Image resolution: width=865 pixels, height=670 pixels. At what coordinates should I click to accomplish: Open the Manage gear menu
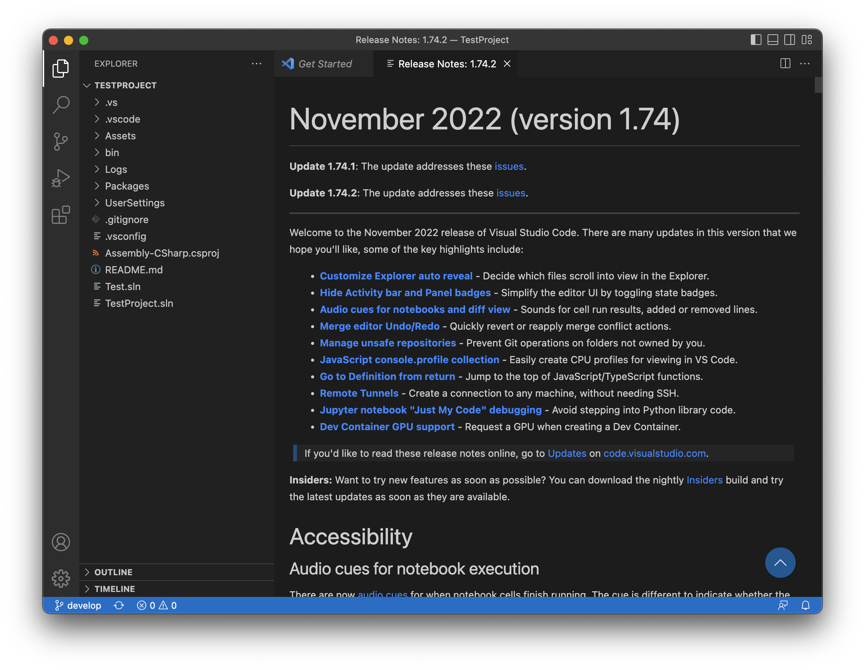coord(61,578)
